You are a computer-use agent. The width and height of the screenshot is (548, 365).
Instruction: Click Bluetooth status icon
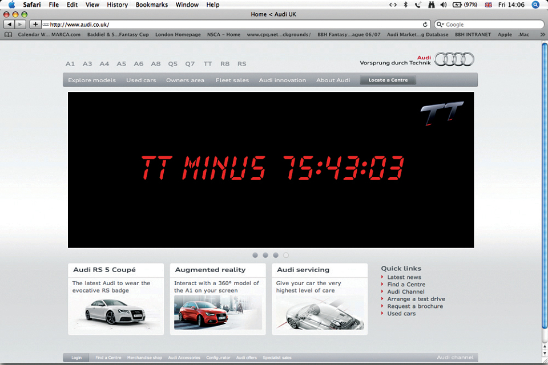point(405,5)
